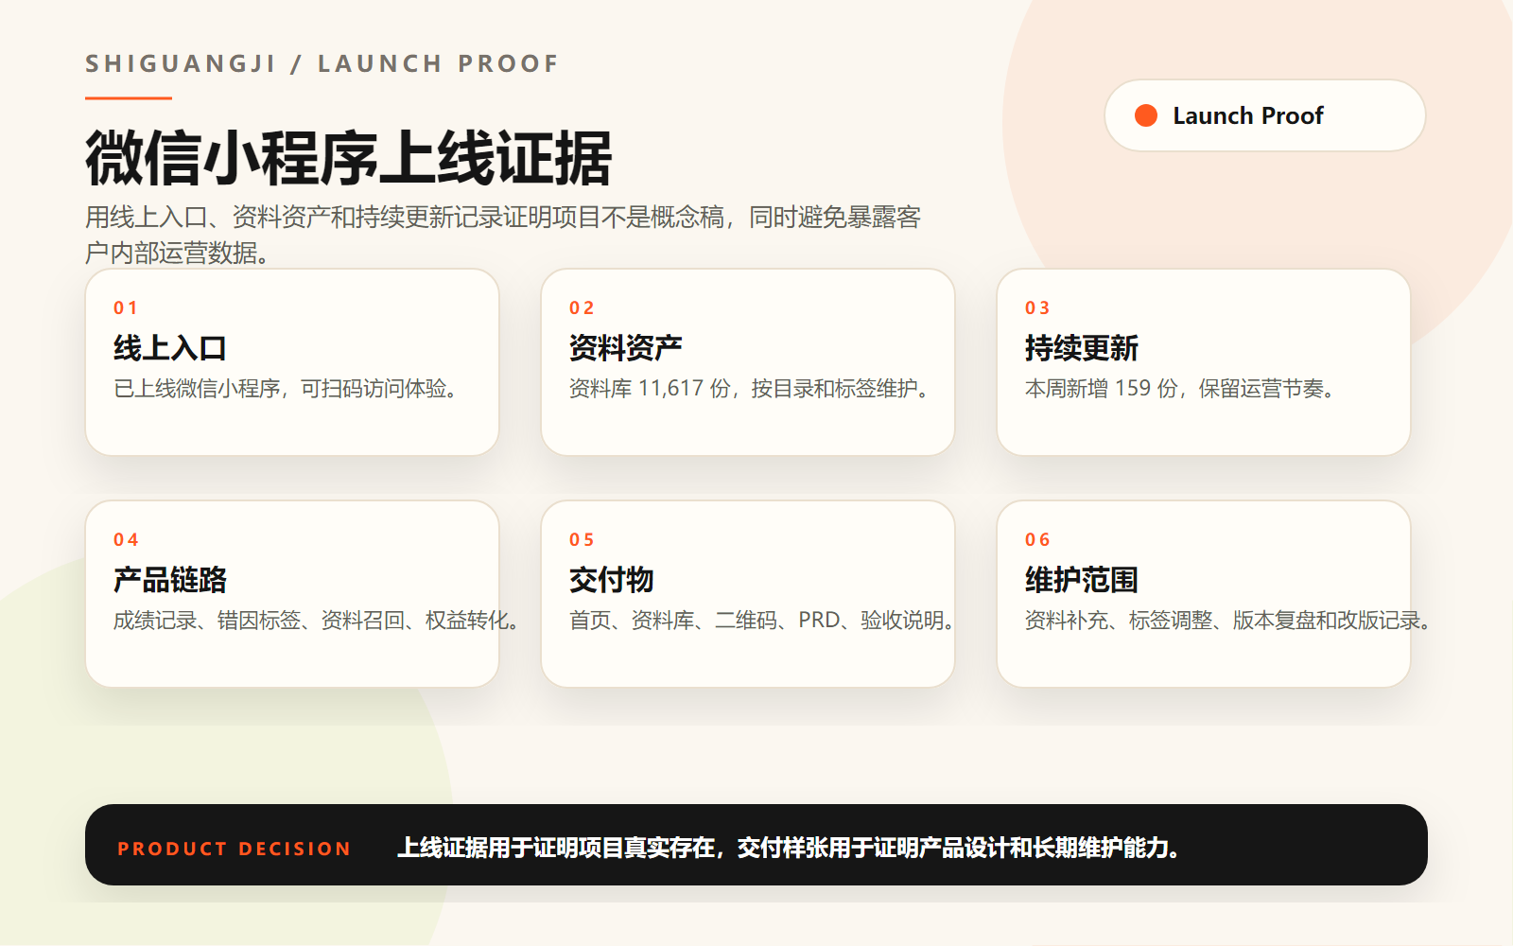Click the title 微信小程序上线证据
Viewport: 1513px width, 946px height.
coord(349,158)
